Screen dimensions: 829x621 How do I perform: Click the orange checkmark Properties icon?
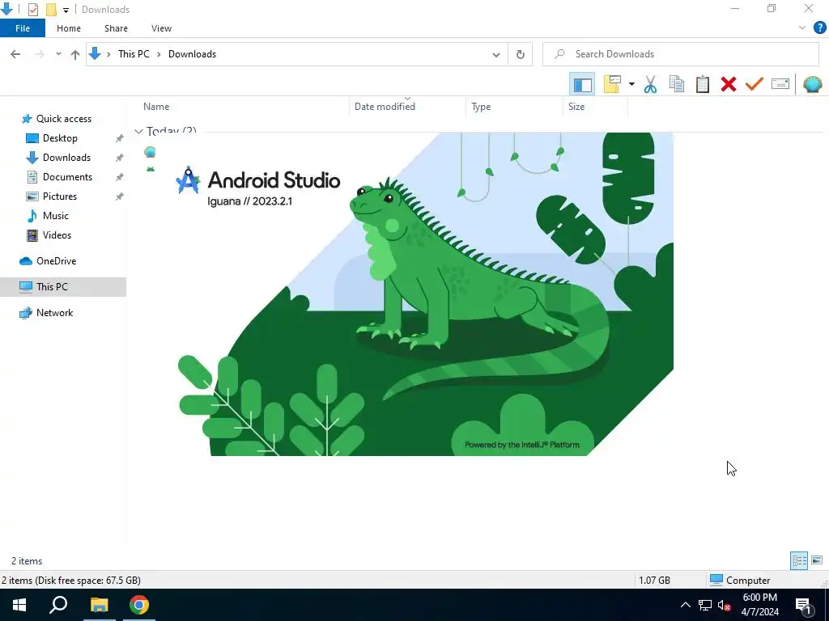755,84
